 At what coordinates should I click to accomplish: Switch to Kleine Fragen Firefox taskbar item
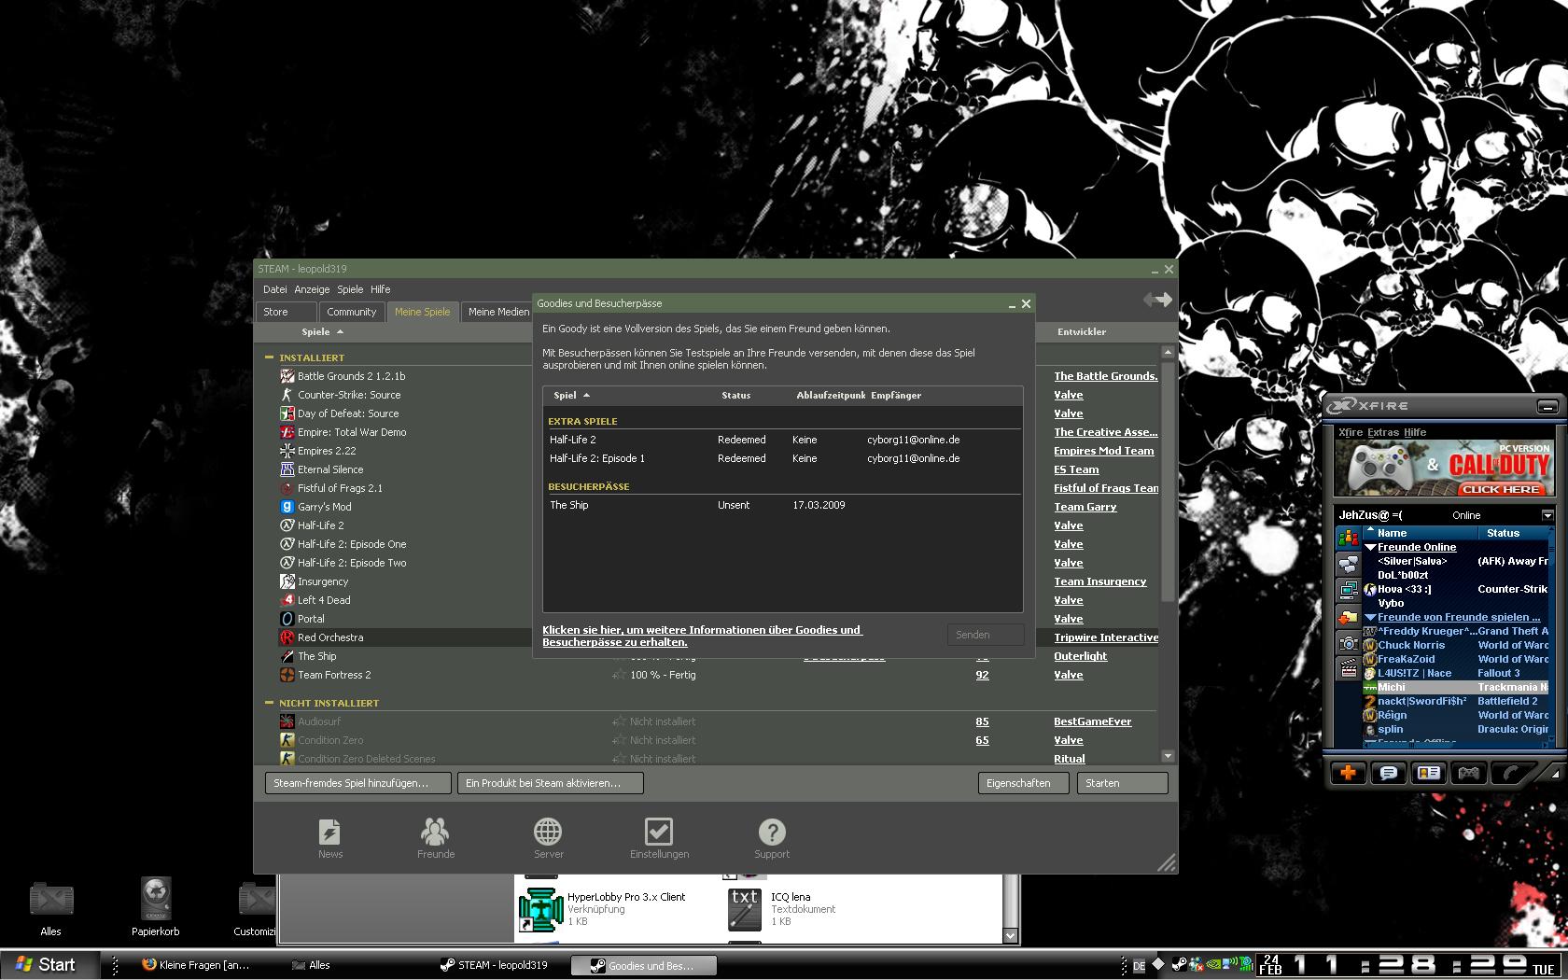tap(198, 965)
